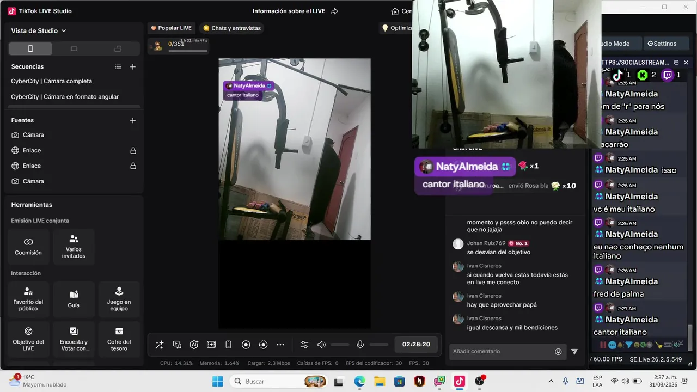The image size is (697, 392).
Task: Open the audio mixer settings icon
Action: [304, 345]
